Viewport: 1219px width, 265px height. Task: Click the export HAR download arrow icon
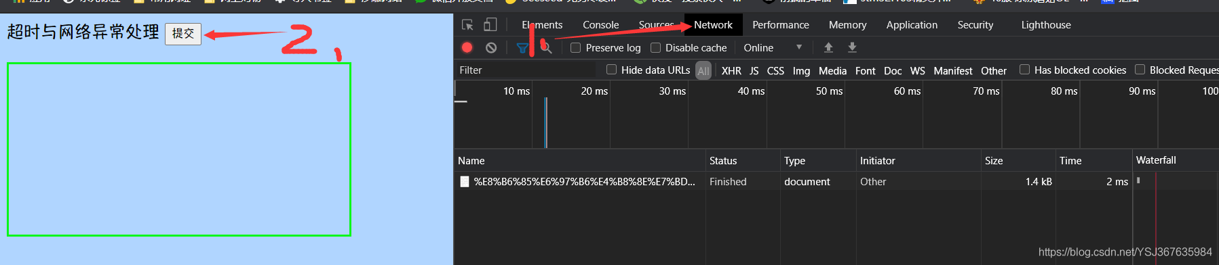(x=852, y=47)
